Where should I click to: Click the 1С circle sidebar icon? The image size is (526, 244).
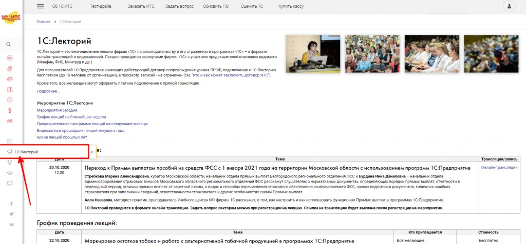click(10, 58)
